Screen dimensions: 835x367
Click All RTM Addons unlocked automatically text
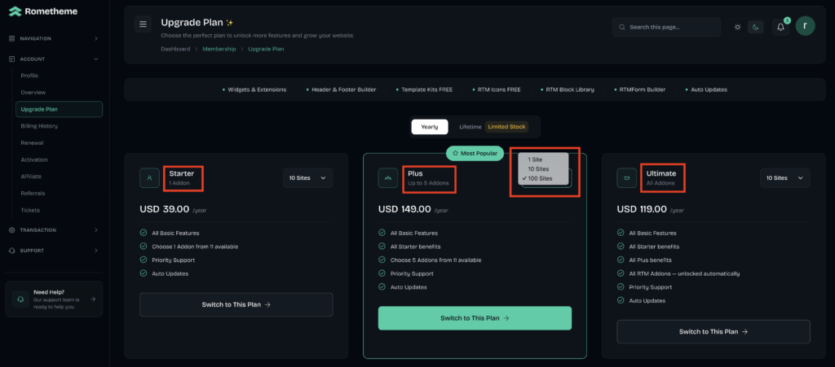click(684, 273)
